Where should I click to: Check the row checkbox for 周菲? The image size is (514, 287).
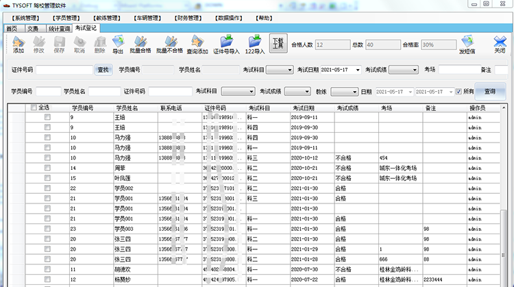pos(47,167)
